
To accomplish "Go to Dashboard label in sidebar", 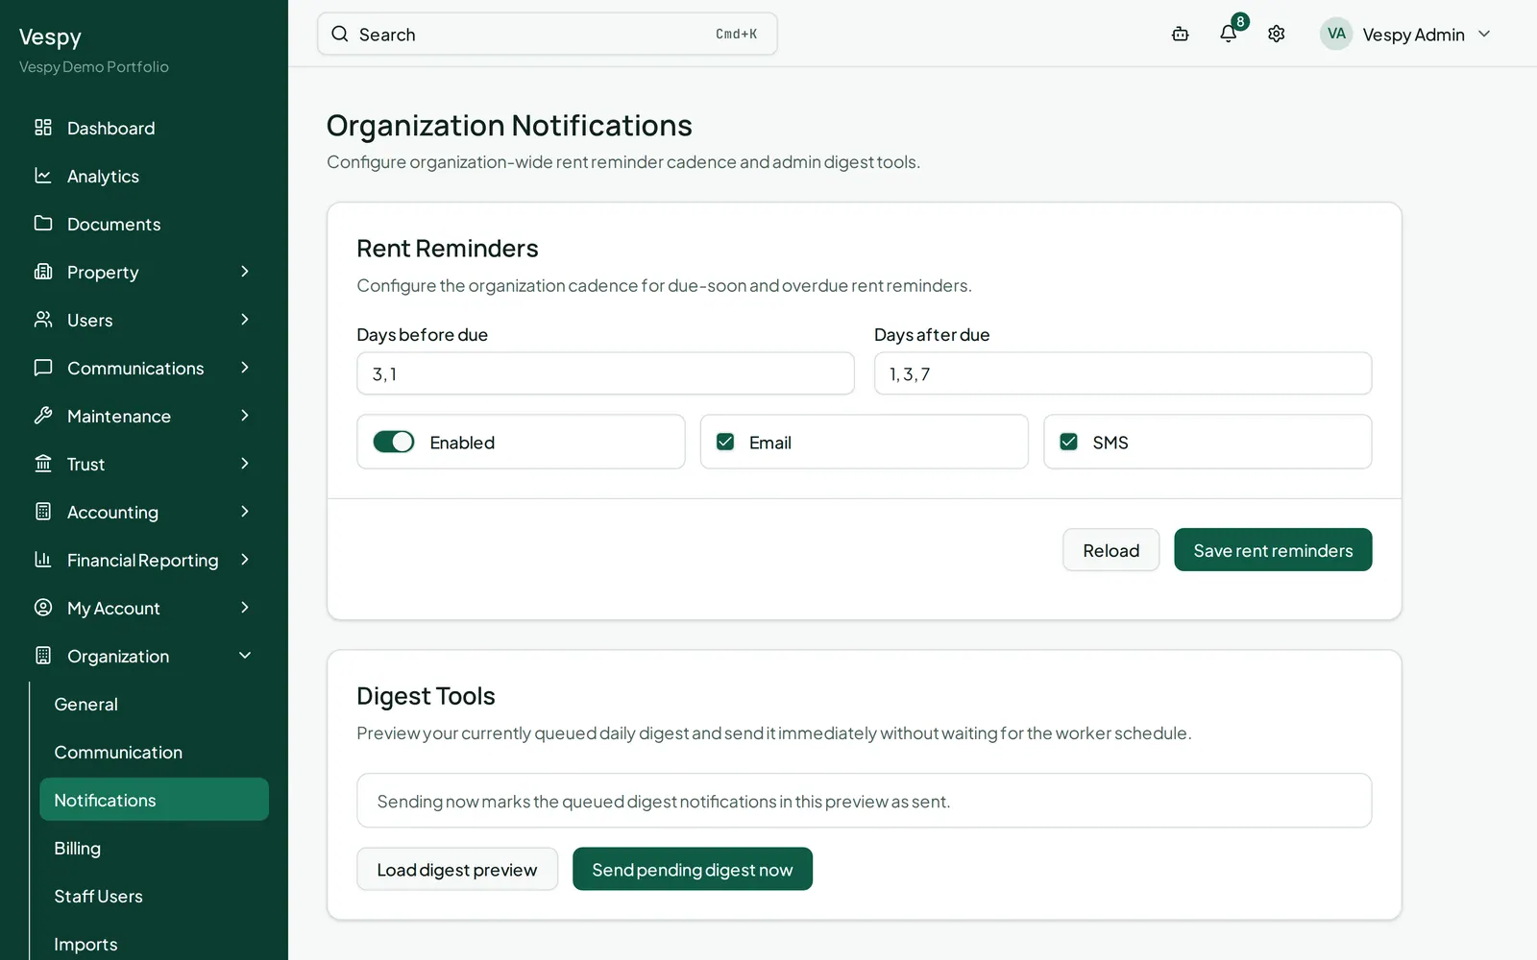I will click(x=110, y=128).
